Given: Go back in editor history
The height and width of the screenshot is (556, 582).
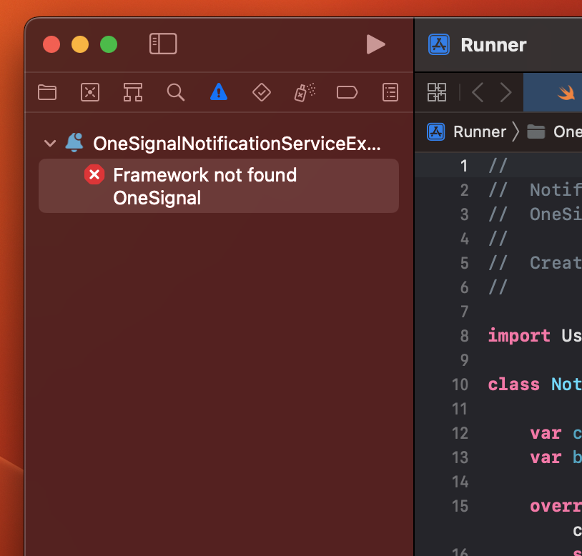Looking at the screenshot, I should (x=478, y=92).
